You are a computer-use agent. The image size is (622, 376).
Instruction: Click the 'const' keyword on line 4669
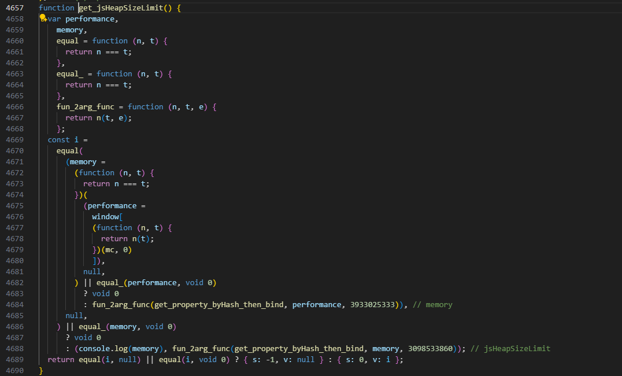pos(59,140)
